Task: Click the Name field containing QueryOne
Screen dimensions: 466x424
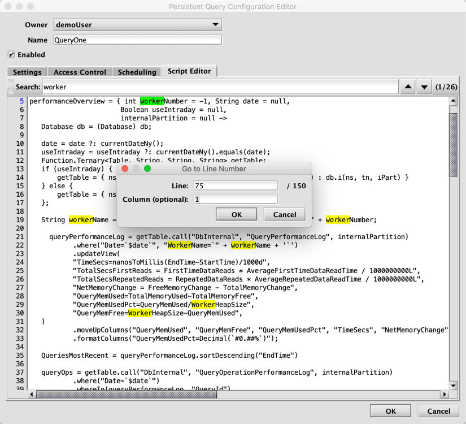Action: [137, 40]
